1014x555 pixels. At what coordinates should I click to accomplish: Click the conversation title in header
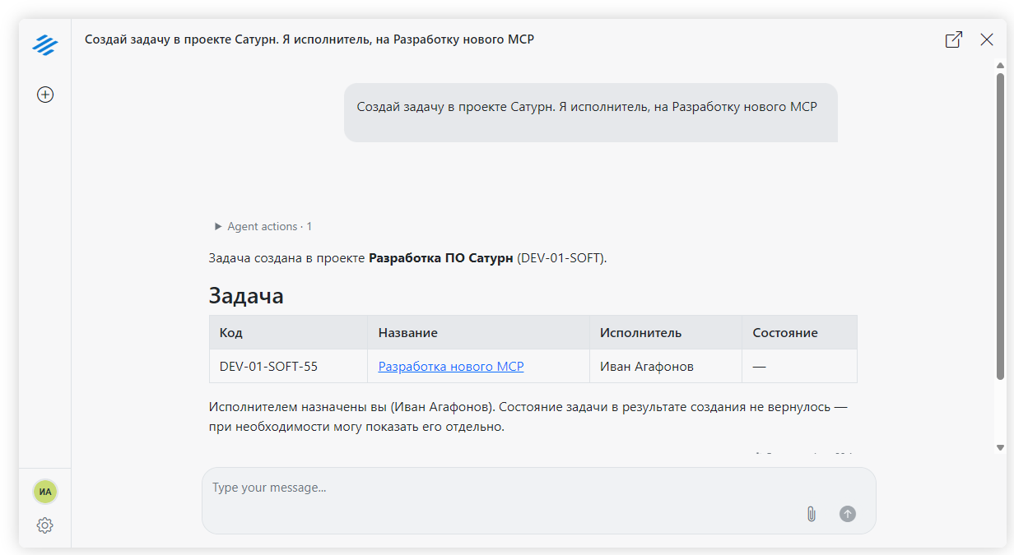click(x=309, y=39)
